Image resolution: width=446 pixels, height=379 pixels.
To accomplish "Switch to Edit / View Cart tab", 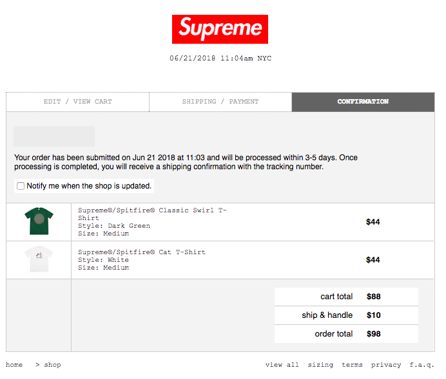I will point(77,102).
